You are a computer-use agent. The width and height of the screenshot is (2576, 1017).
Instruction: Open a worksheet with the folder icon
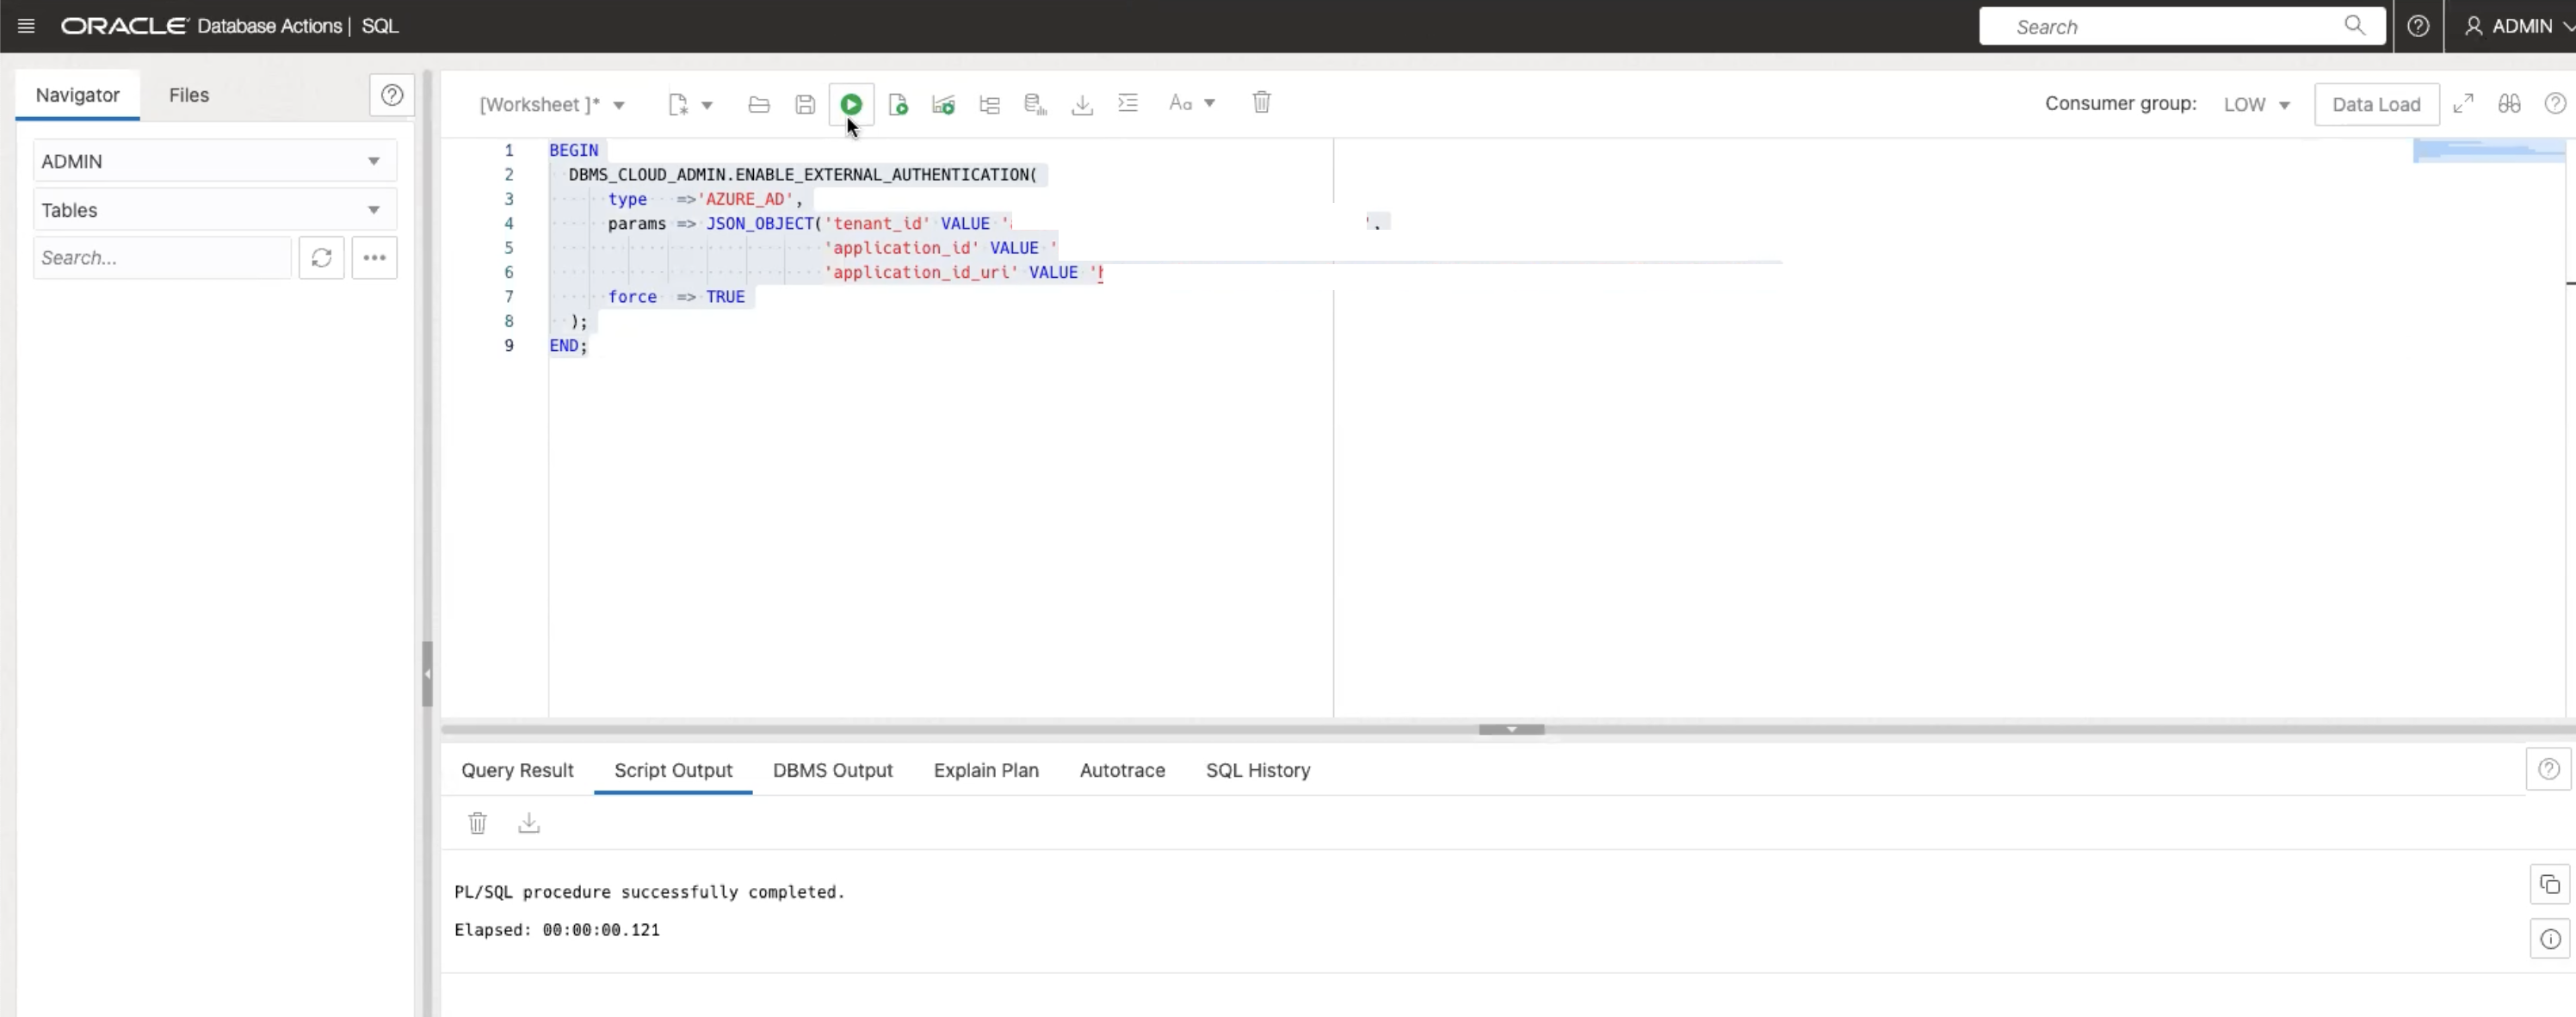[x=759, y=104]
